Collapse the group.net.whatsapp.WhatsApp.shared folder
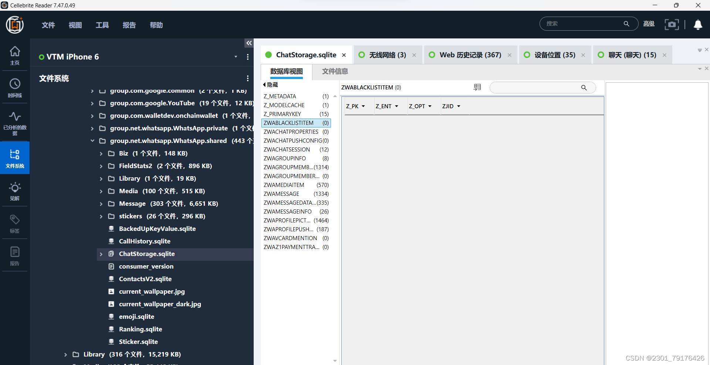The height and width of the screenshot is (365, 710). (x=92, y=141)
